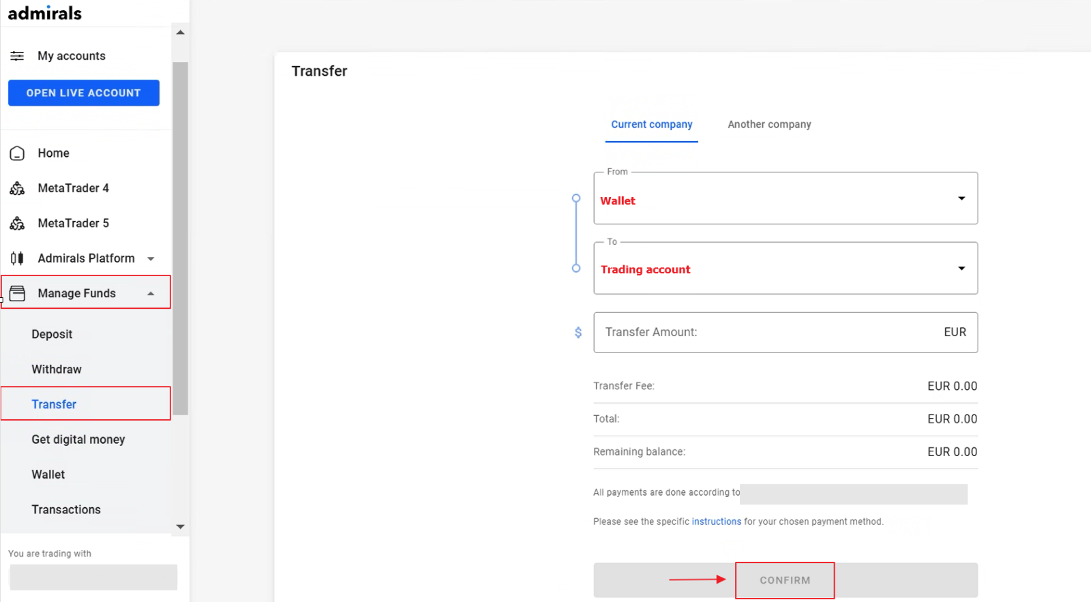Click the Manage Funds wallet icon
The width and height of the screenshot is (1091, 602).
[x=17, y=293]
